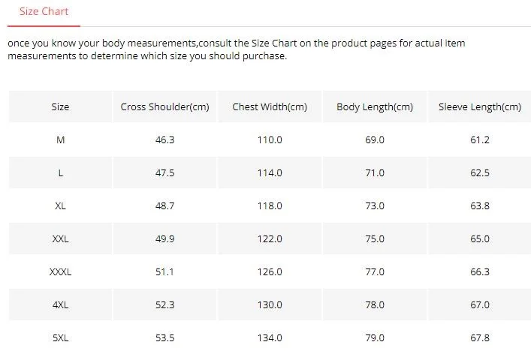Click the 46.3 cross shoulder value
531x357 pixels.
click(x=164, y=139)
